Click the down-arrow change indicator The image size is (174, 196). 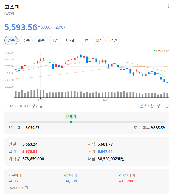pyautogui.click(x=39, y=27)
